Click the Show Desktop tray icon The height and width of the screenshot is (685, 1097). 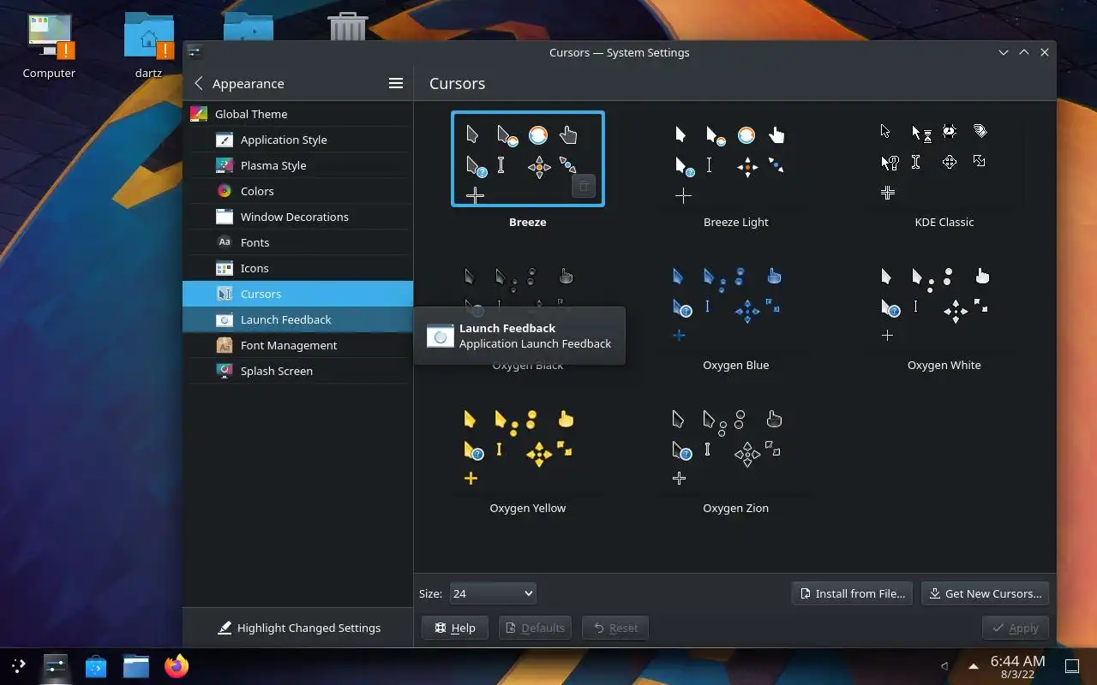tap(1071, 666)
